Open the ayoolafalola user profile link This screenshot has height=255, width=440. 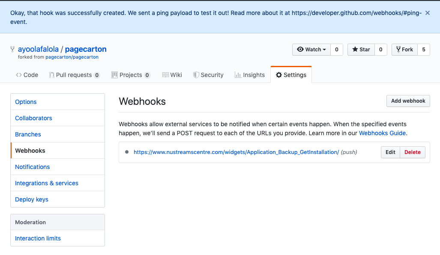pyautogui.click(x=38, y=49)
